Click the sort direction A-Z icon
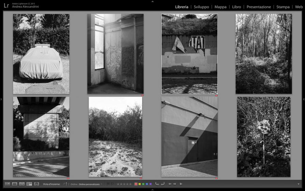Image resolution: width=305 pixels, height=191 pixels. pyautogui.click(x=66, y=184)
